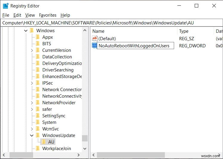Screen dimensions: 223x159
Task: Close the Registry Editor window
Action: 214,6
